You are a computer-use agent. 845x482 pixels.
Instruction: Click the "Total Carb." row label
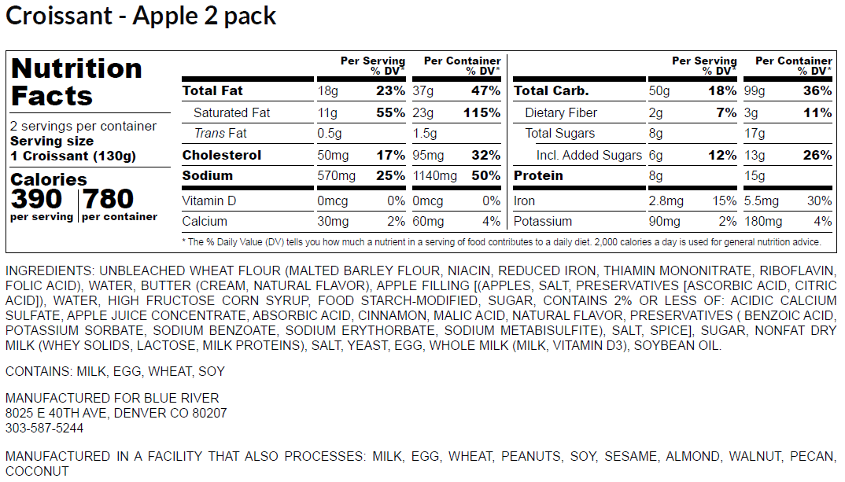tap(551, 91)
